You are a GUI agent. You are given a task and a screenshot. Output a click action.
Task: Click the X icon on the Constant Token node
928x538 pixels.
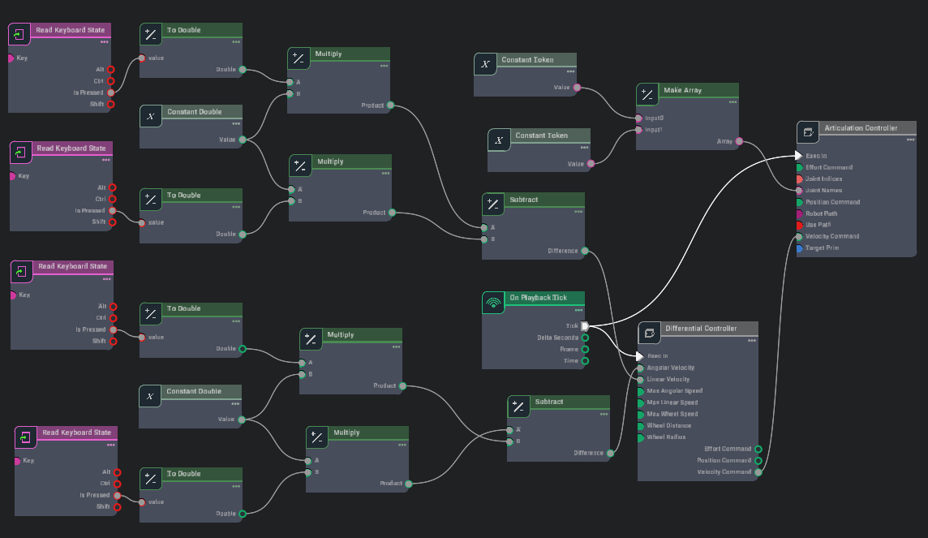pyautogui.click(x=484, y=64)
